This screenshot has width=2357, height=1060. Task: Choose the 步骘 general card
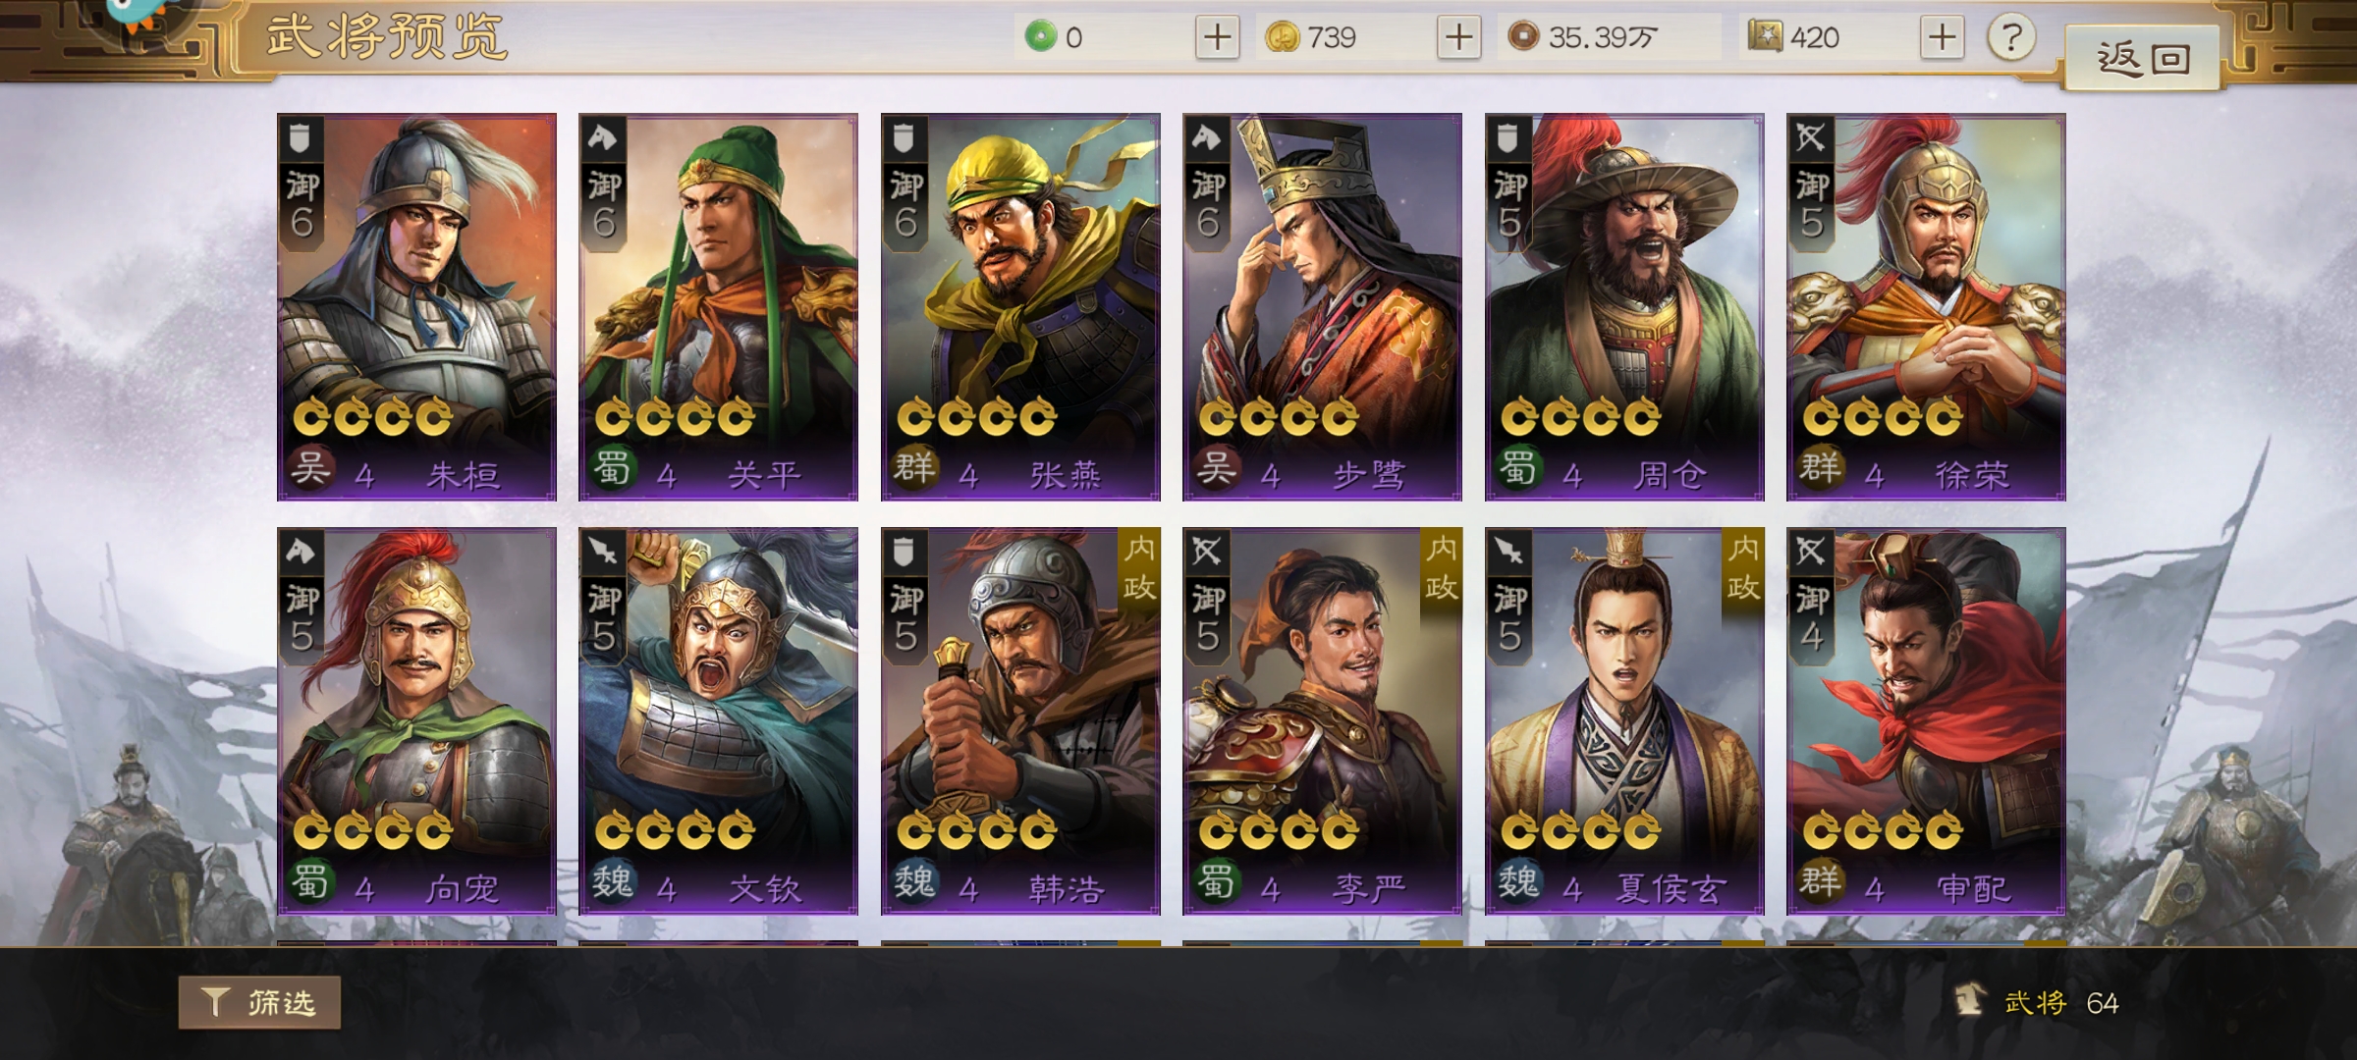point(1322,307)
